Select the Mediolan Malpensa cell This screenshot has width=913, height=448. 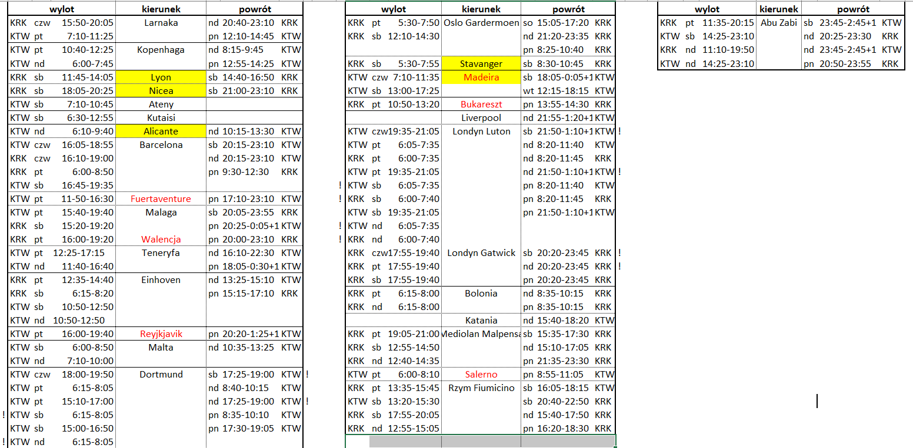click(481, 334)
